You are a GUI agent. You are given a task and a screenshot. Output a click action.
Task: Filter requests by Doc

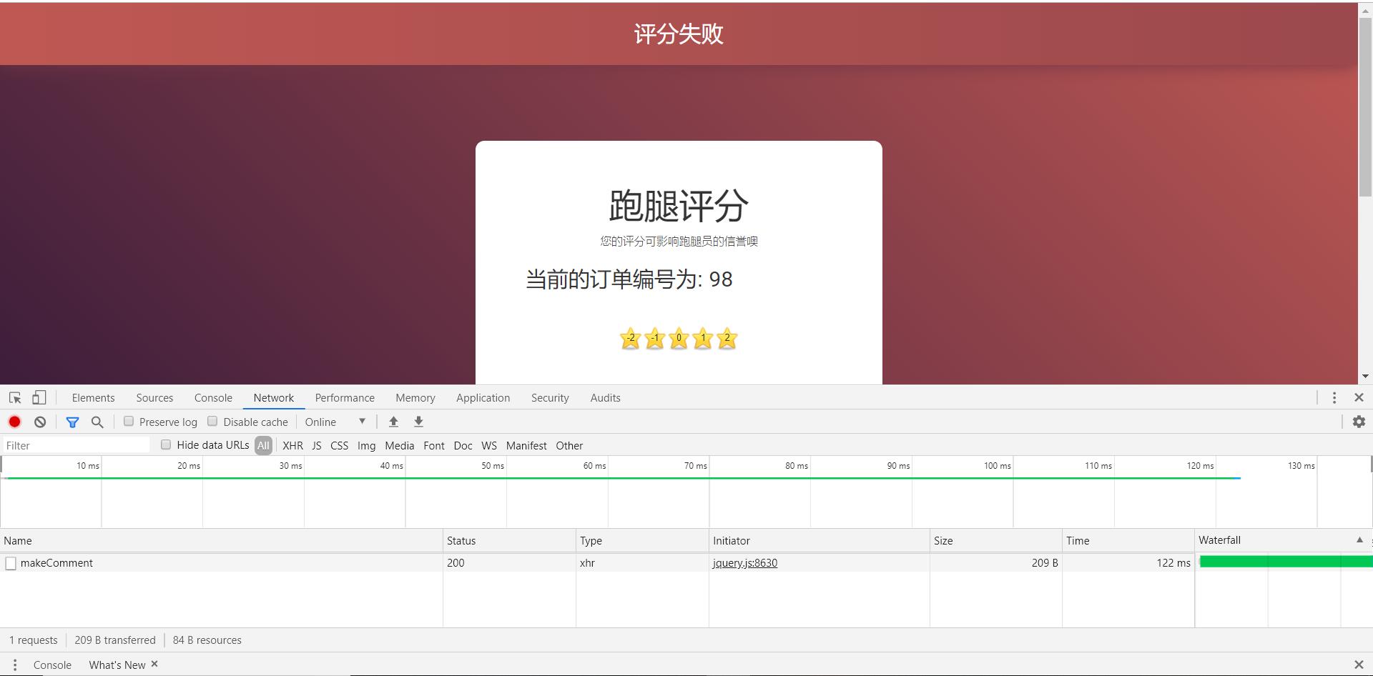[x=463, y=445]
